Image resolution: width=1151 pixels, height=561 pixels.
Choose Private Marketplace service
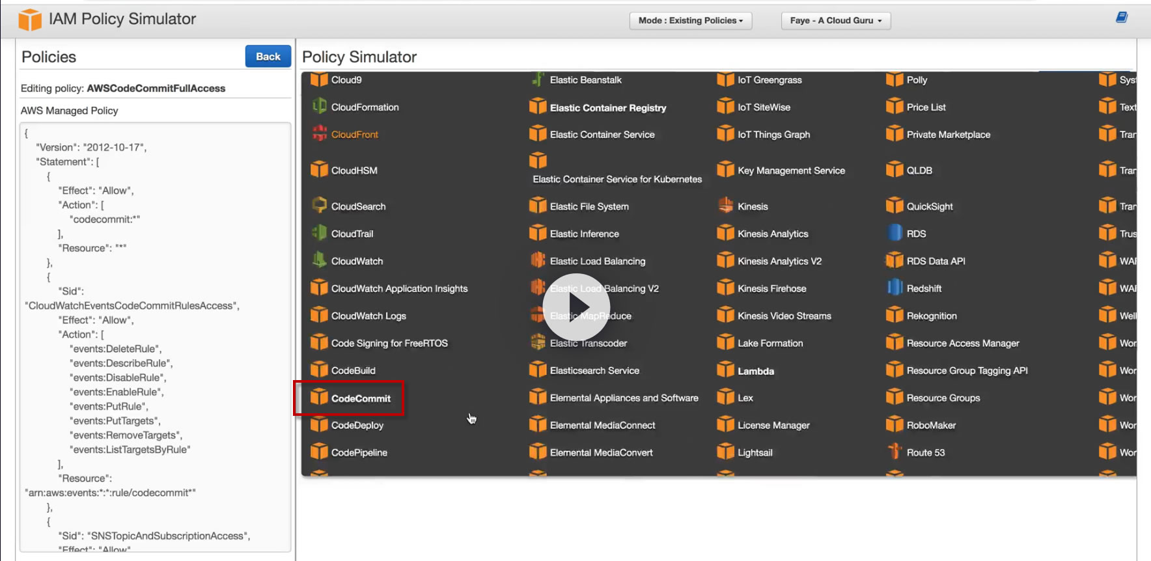tap(948, 135)
